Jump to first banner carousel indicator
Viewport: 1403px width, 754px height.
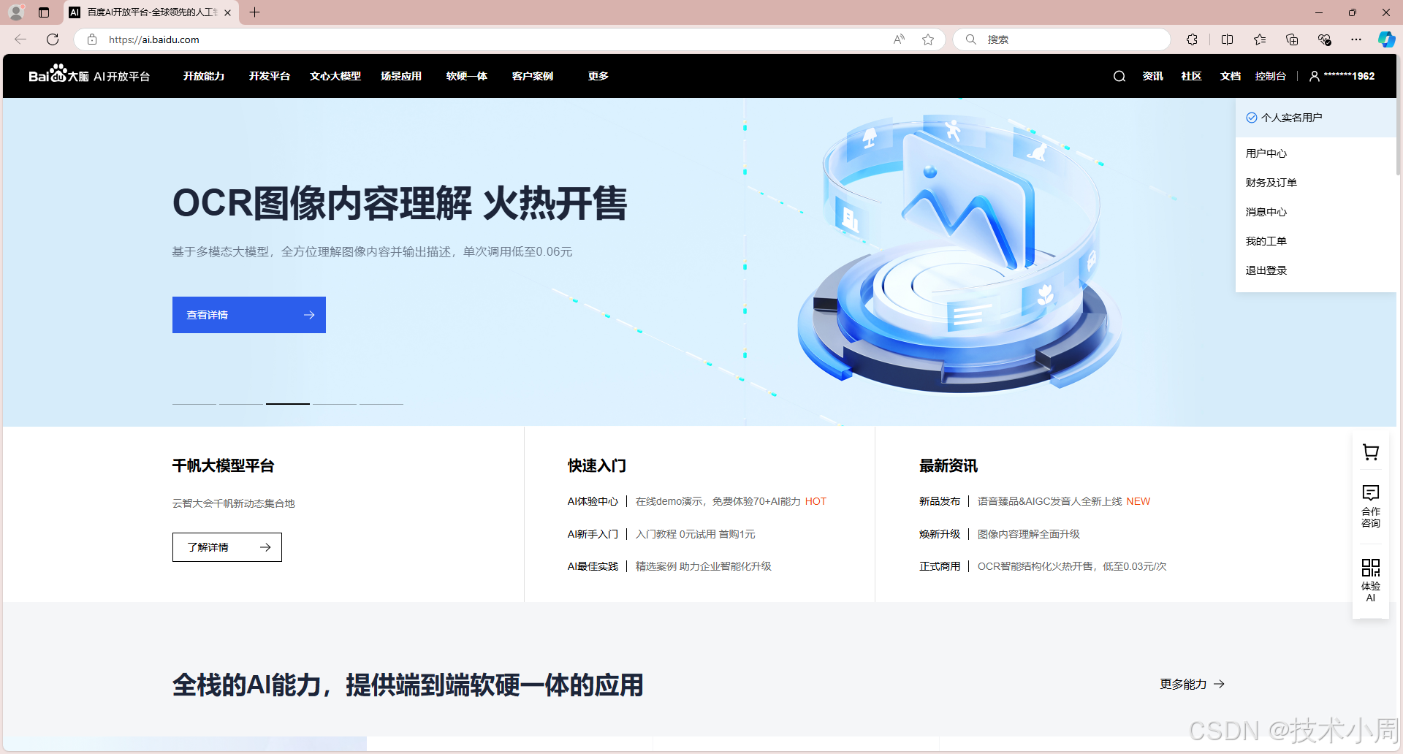(194, 404)
